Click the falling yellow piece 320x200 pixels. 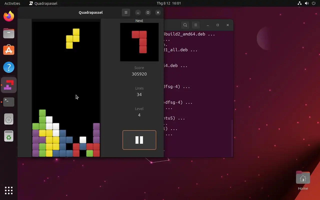pos(73,38)
